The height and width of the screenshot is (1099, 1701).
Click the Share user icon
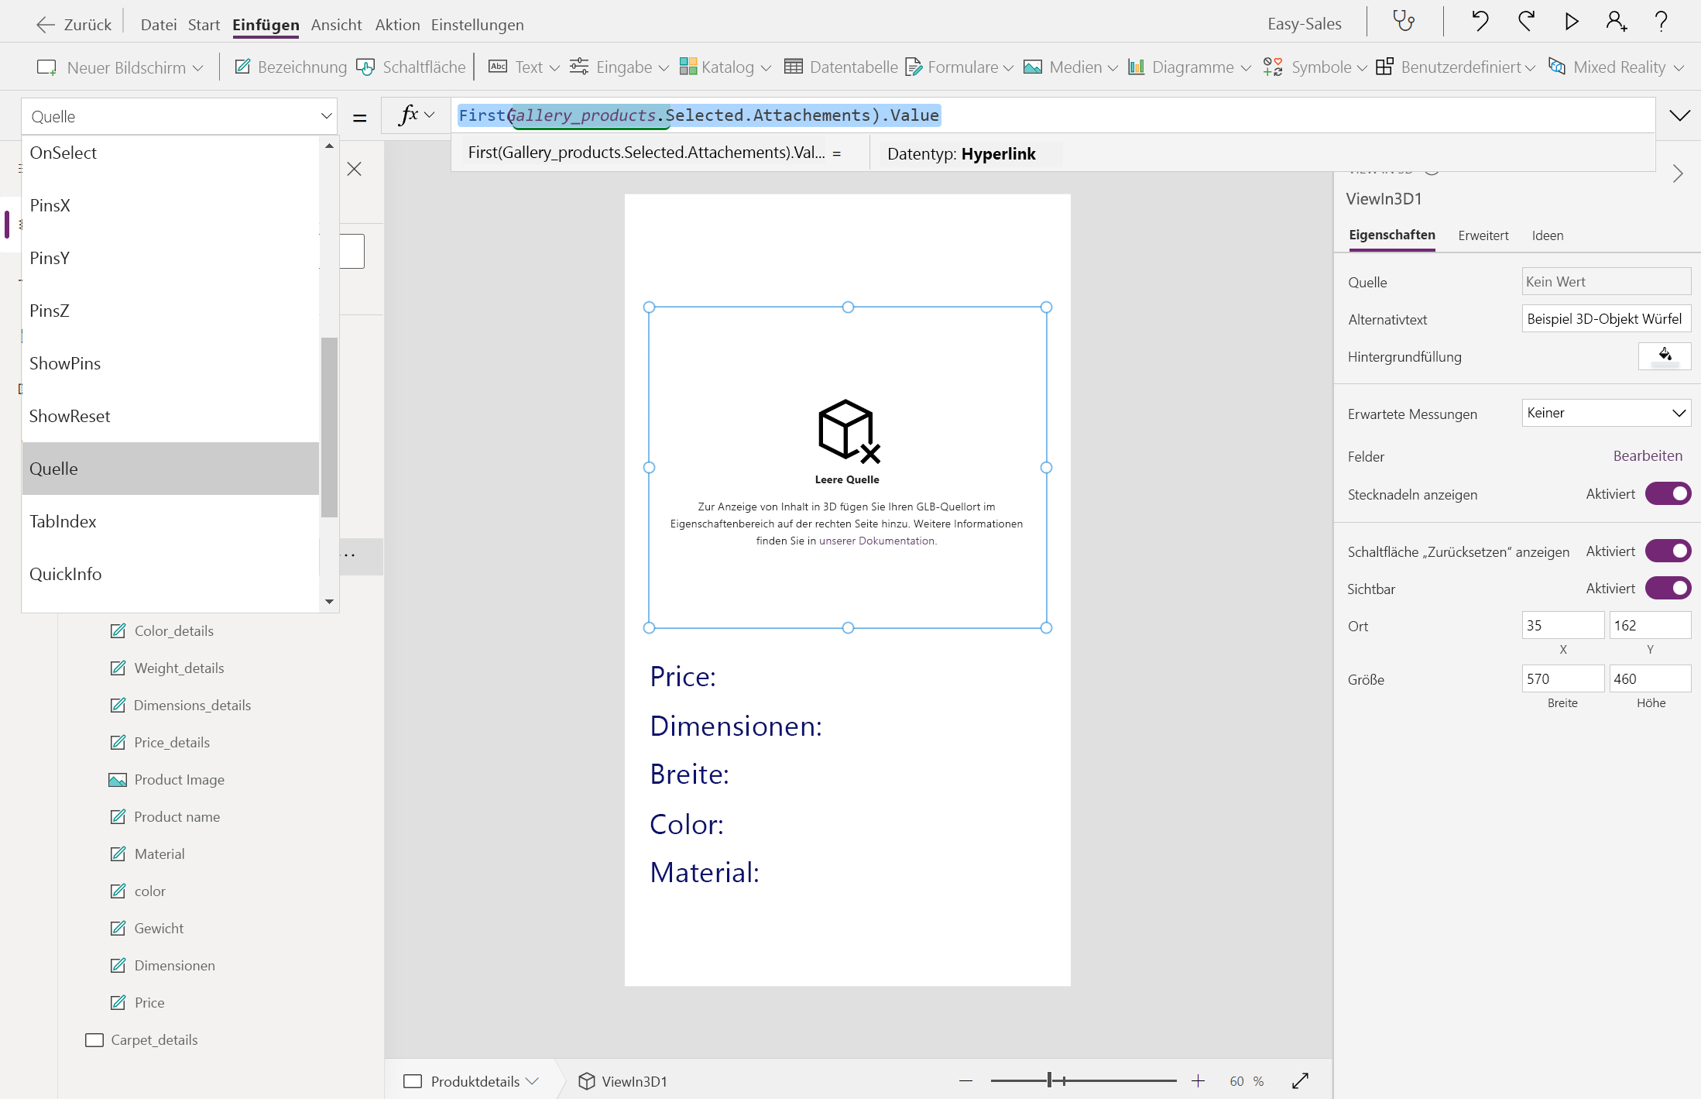(x=1616, y=22)
